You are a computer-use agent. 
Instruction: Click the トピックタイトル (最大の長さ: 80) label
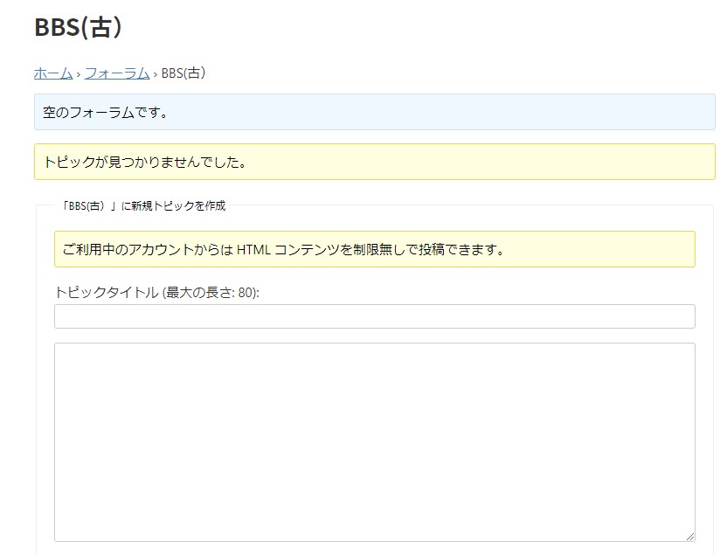[x=157, y=292]
